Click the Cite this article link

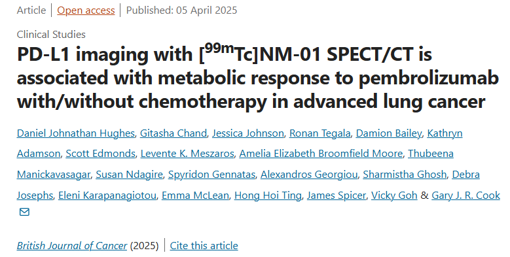[204, 246]
